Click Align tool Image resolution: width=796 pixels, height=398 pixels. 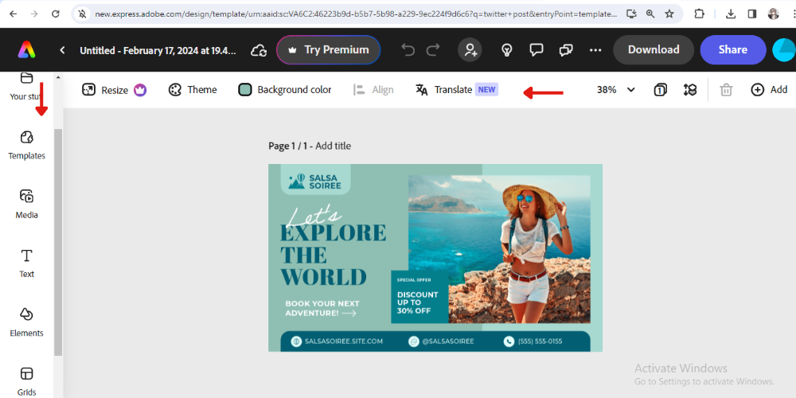[x=373, y=90]
